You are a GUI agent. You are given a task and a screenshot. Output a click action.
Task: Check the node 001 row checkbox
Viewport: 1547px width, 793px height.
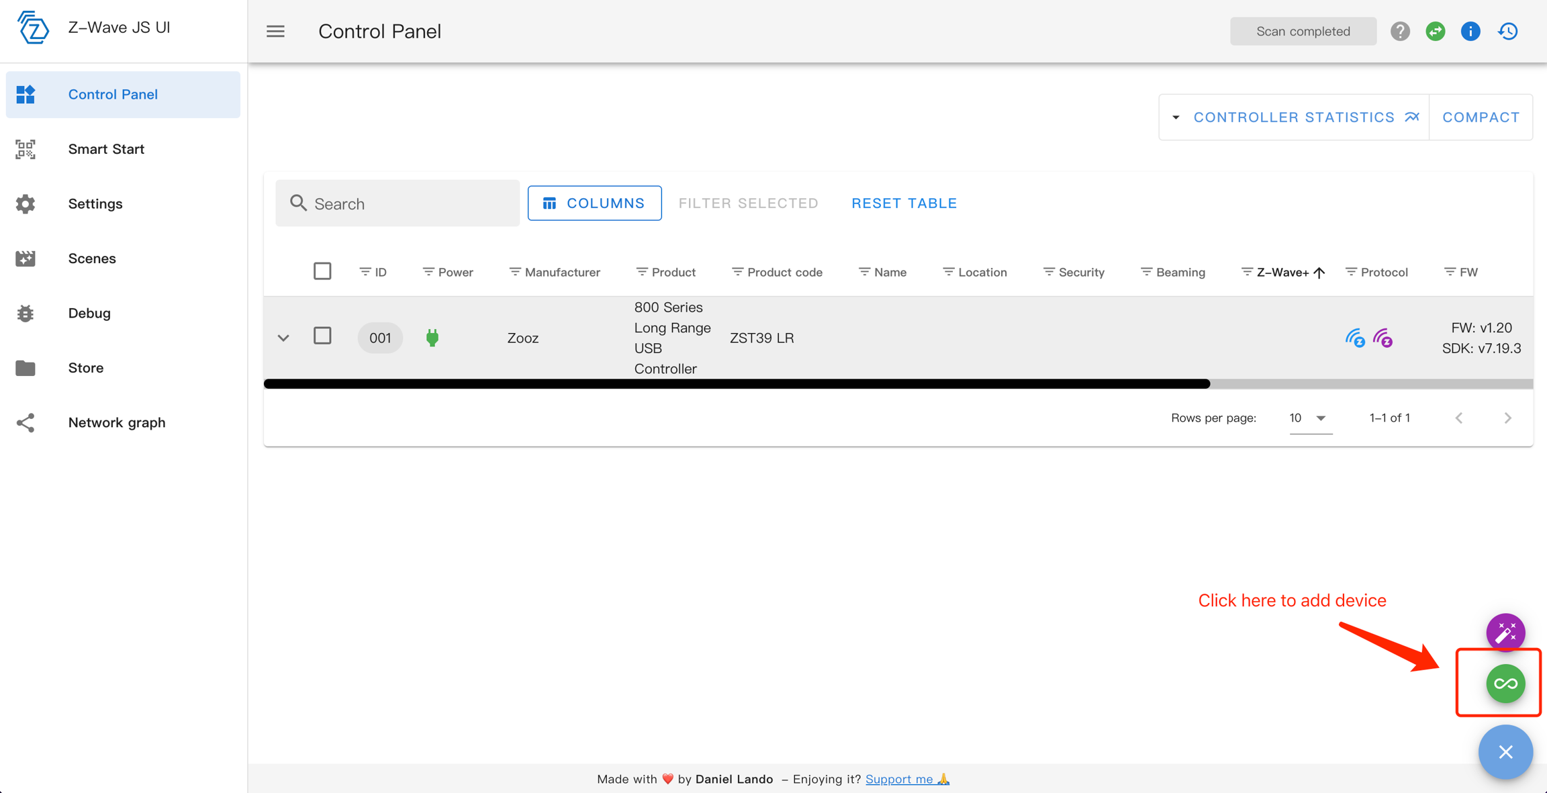(322, 336)
